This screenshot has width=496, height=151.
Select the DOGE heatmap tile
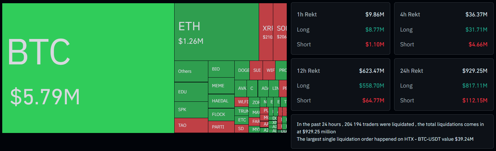click(242, 70)
